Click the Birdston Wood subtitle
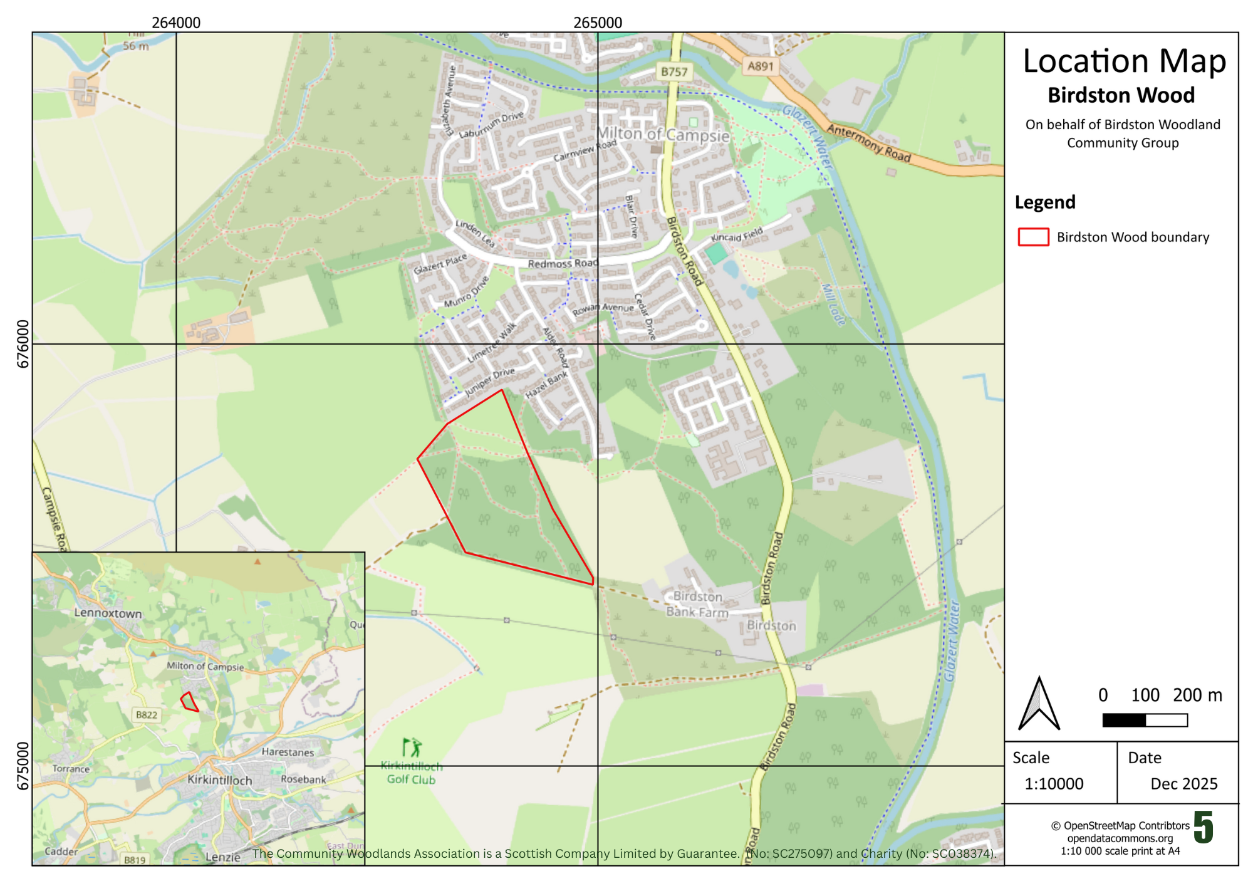The image size is (1253, 886). pyautogui.click(x=1121, y=95)
